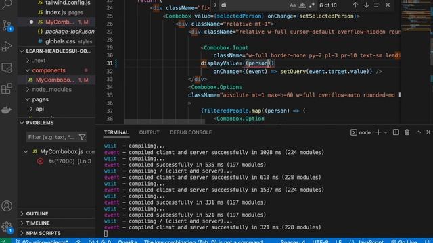Screen dimensions: 433x243
Task: Open the Search view in activity bar
Action: (x=7, y=4)
